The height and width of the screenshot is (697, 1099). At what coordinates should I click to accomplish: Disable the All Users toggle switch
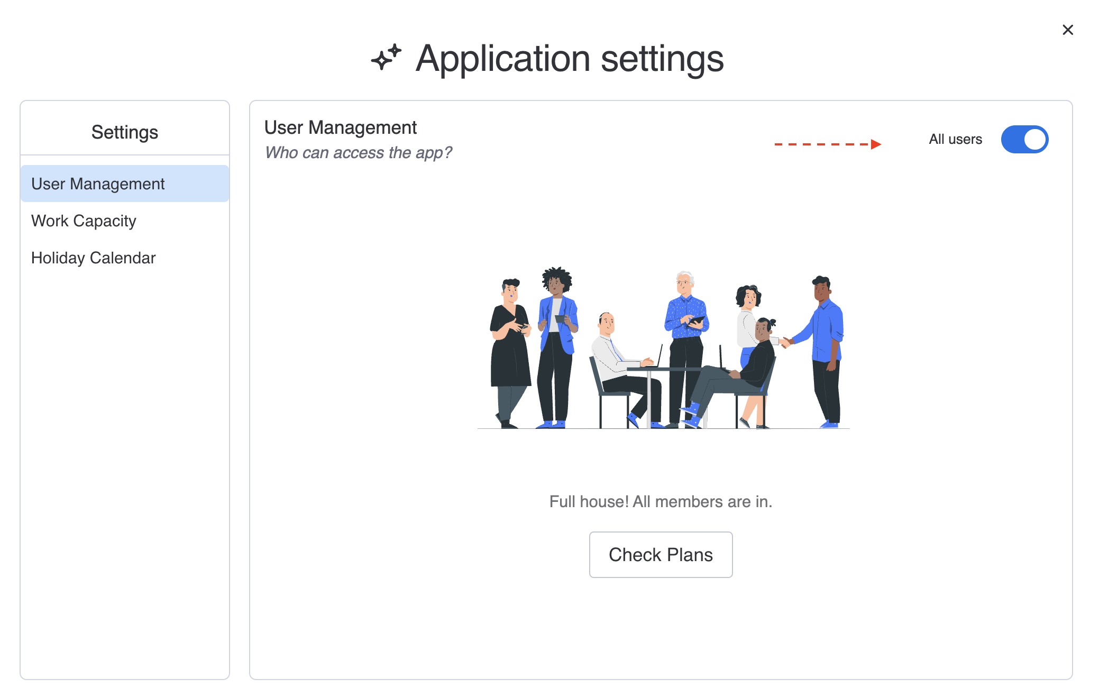[x=1025, y=140]
